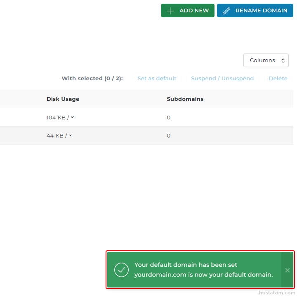Sort by Disk Usage column header
The width and height of the screenshot is (297, 296).
point(63,99)
